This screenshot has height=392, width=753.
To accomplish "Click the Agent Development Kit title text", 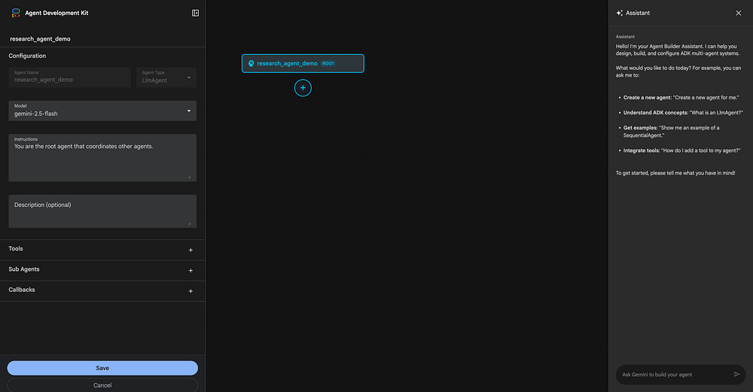I will click(56, 13).
